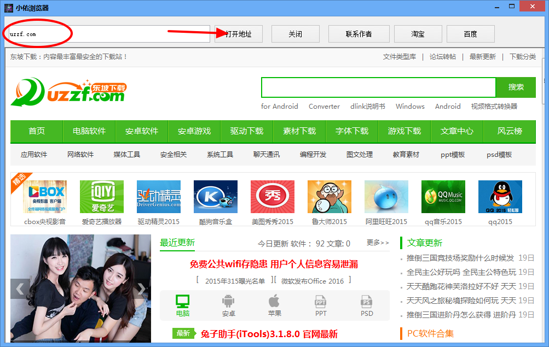Open the 教育素材 subcategory link
Screen dimensions: 549x347
click(x=406, y=155)
